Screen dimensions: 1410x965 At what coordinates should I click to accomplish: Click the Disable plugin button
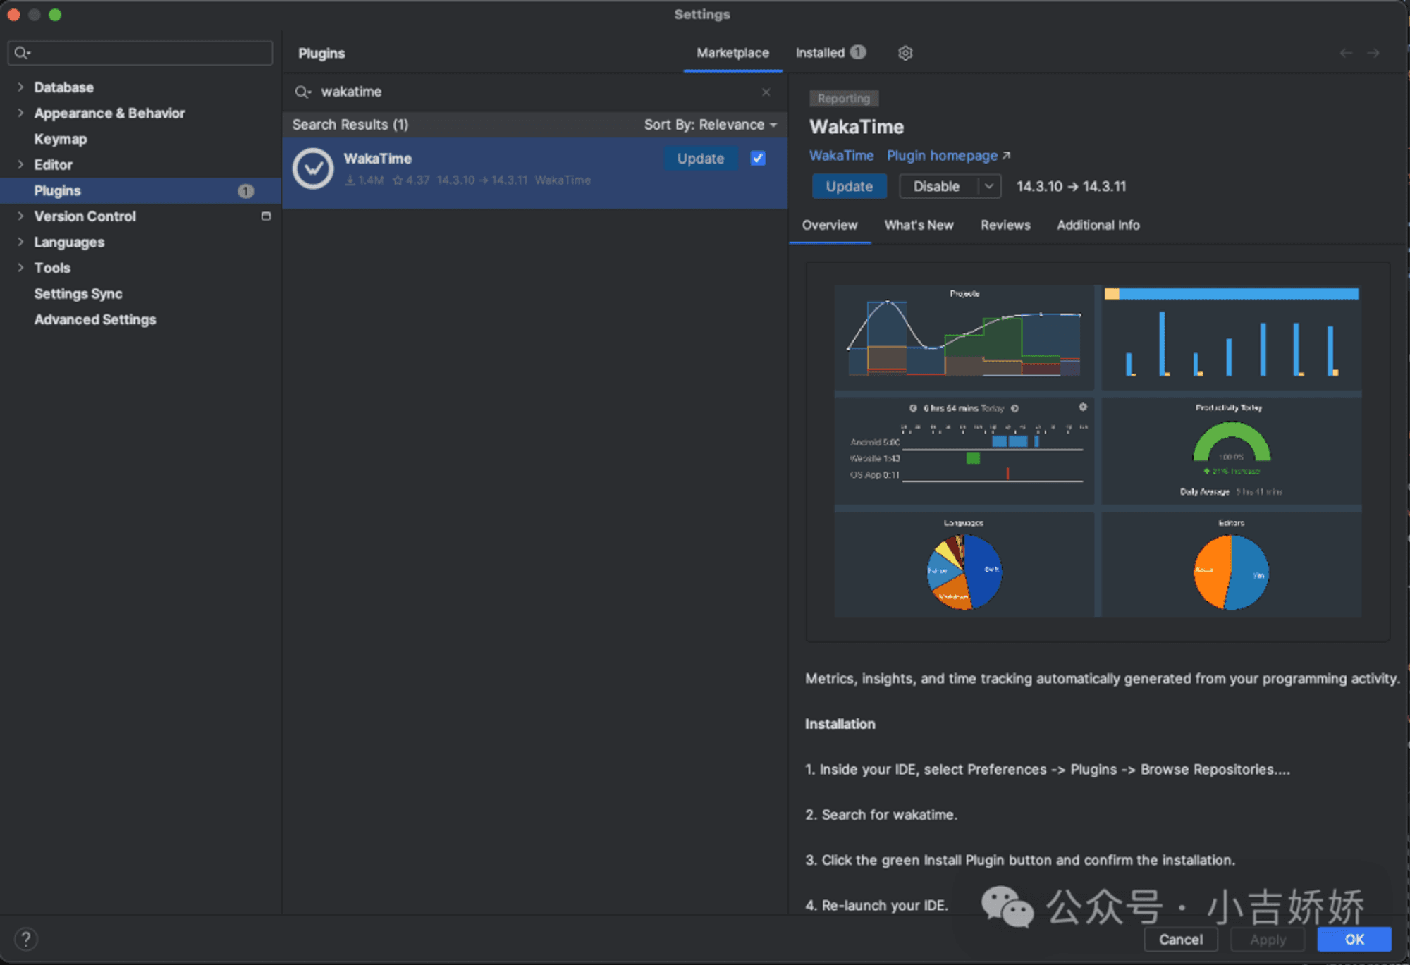pyautogui.click(x=937, y=186)
